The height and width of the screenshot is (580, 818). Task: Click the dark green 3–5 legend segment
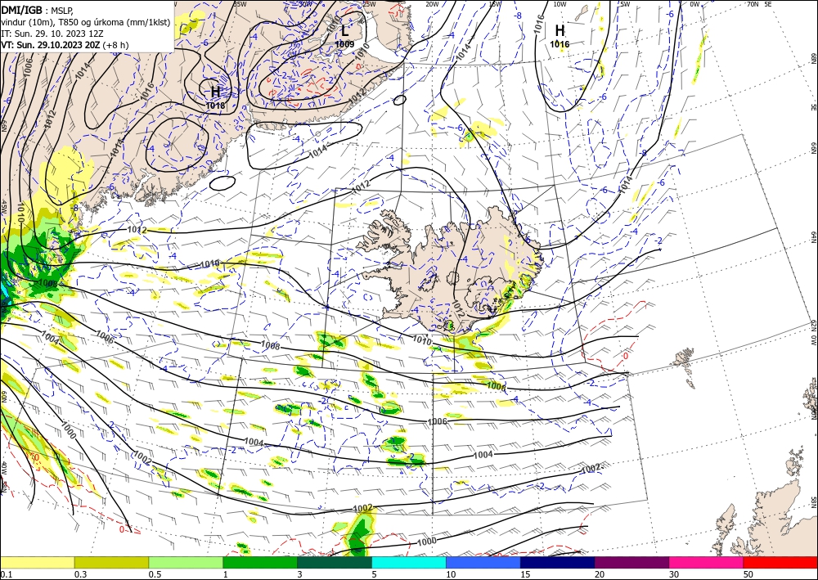pyautogui.click(x=335, y=562)
